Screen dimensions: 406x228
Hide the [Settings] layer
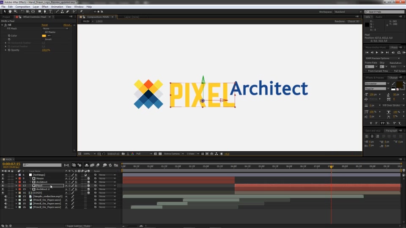3,175
